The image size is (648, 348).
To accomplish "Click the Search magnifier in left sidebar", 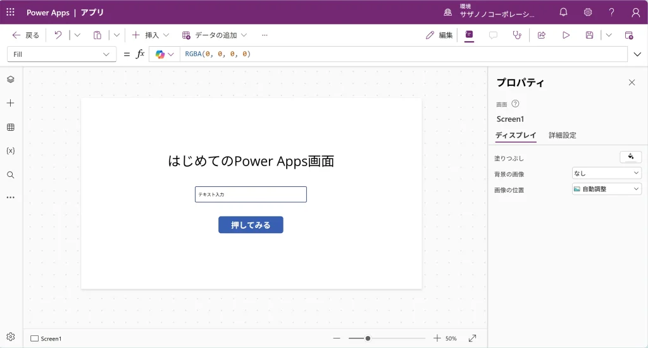I will pyautogui.click(x=10, y=175).
